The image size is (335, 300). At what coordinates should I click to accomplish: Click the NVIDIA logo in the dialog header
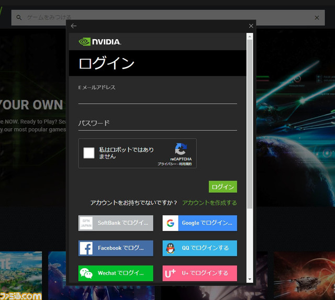[100, 42]
